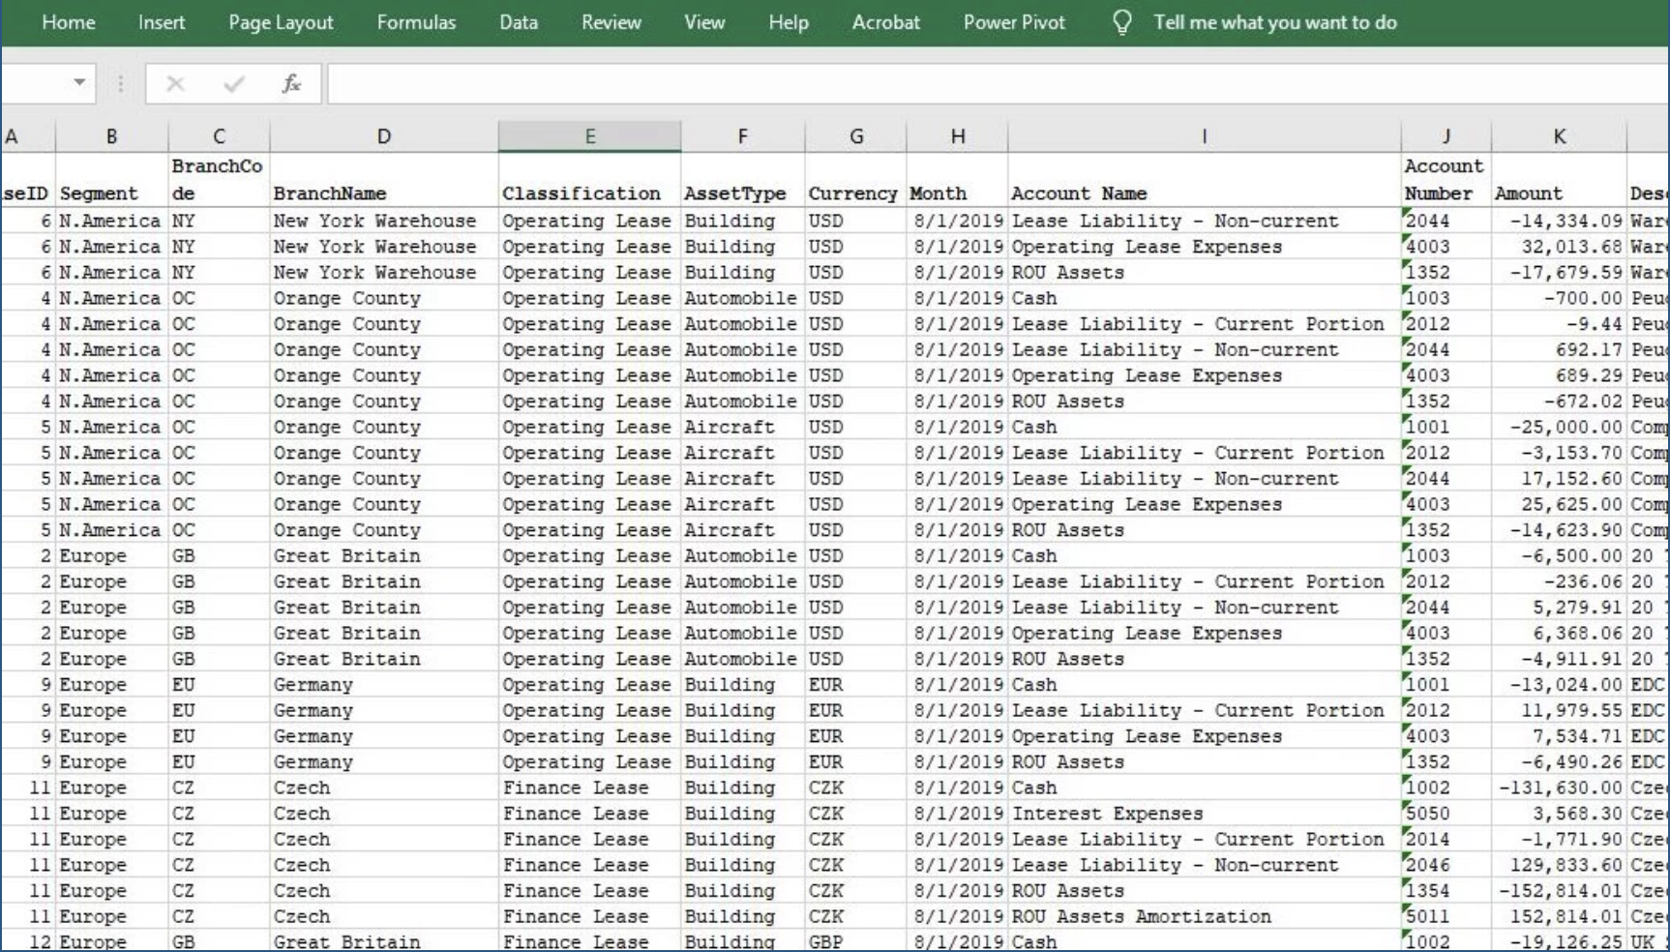
Task: Open the Name Box dropdown arrow
Action: click(x=79, y=83)
